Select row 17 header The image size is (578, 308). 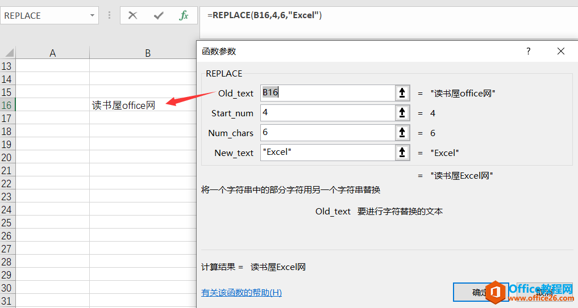coord(7,118)
